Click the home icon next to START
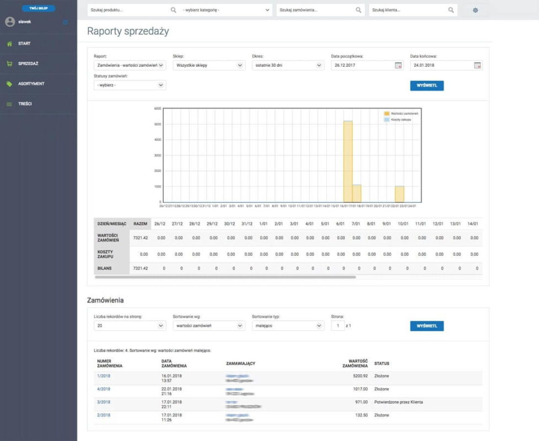This screenshot has height=441, width=539. coord(9,44)
